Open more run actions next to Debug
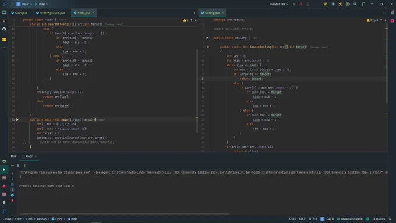Image resolution: width=396 pixels, height=223 pixels. click(x=308, y=4)
